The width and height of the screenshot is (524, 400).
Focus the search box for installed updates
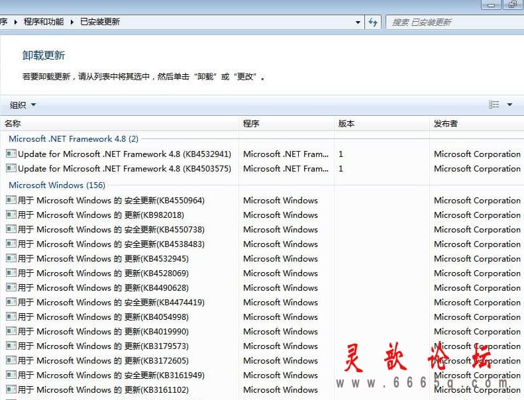coord(455,22)
